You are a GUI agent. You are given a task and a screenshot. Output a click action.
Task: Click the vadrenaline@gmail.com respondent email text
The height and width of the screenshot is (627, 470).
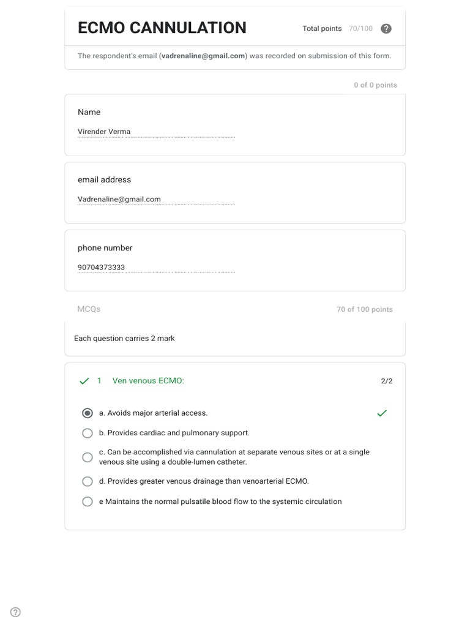pyautogui.click(x=203, y=56)
